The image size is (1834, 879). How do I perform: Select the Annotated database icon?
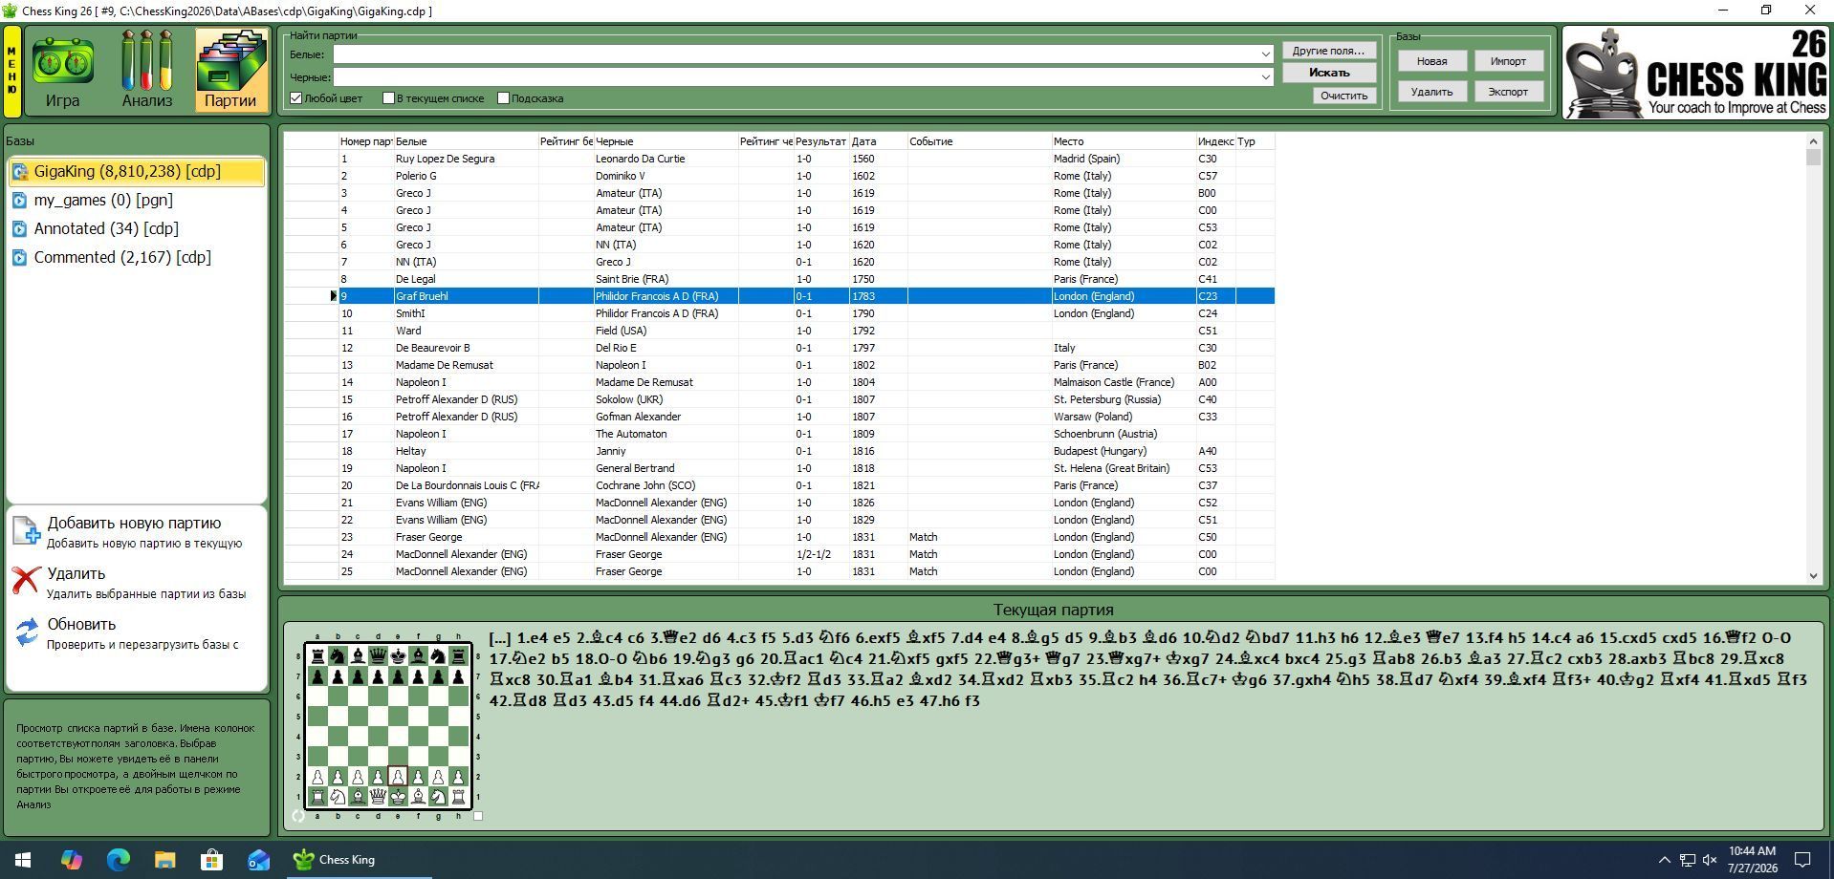[19, 229]
